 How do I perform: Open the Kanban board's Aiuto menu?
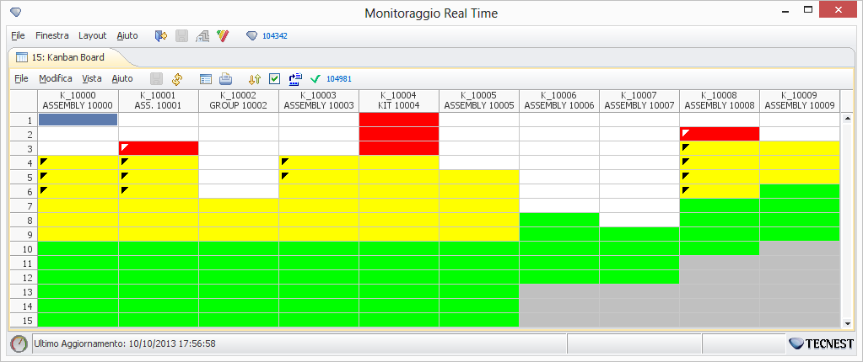(122, 78)
